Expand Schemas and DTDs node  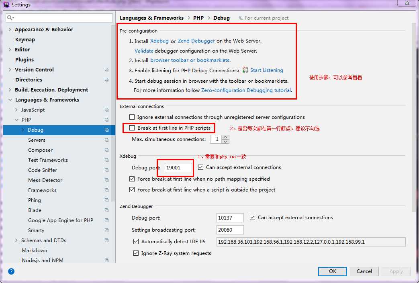[x=16, y=240]
